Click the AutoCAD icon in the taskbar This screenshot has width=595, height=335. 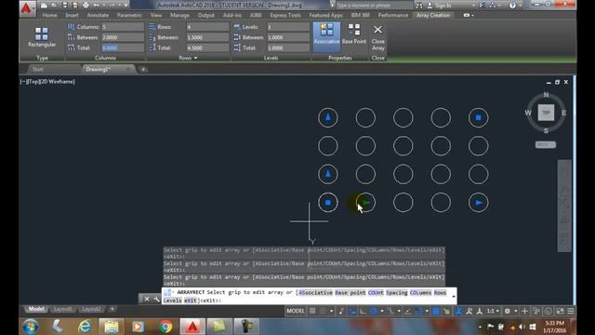click(x=192, y=327)
